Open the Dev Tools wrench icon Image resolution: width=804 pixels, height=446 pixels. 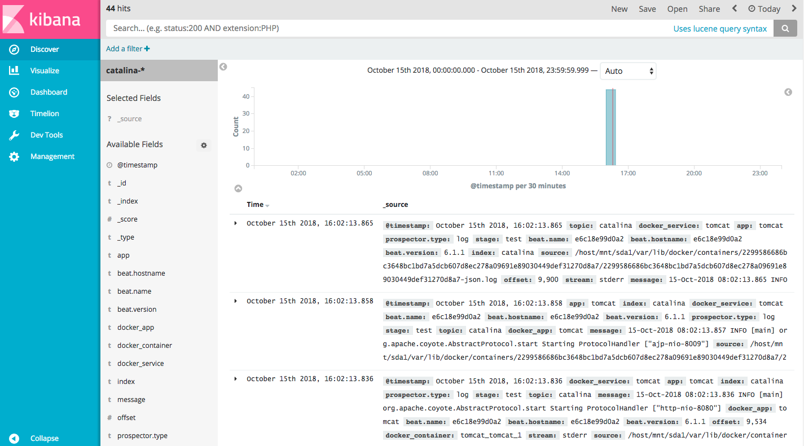click(14, 135)
